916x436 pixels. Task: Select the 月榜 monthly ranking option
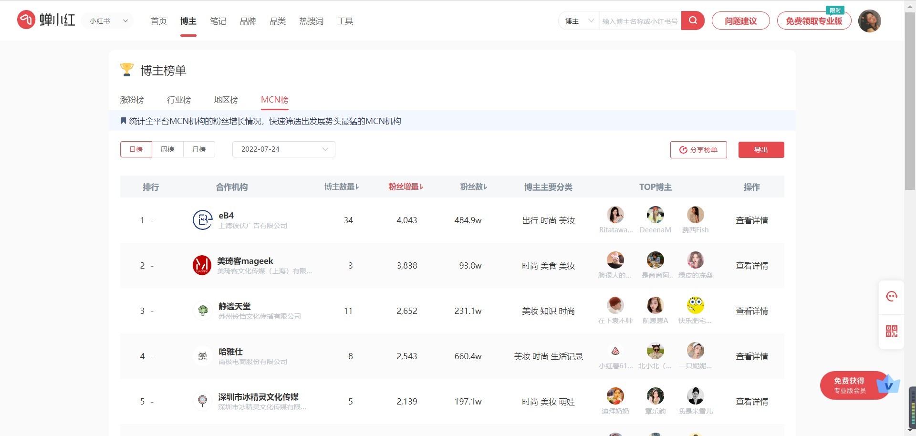pyautogui.click(x=199, y=149)
